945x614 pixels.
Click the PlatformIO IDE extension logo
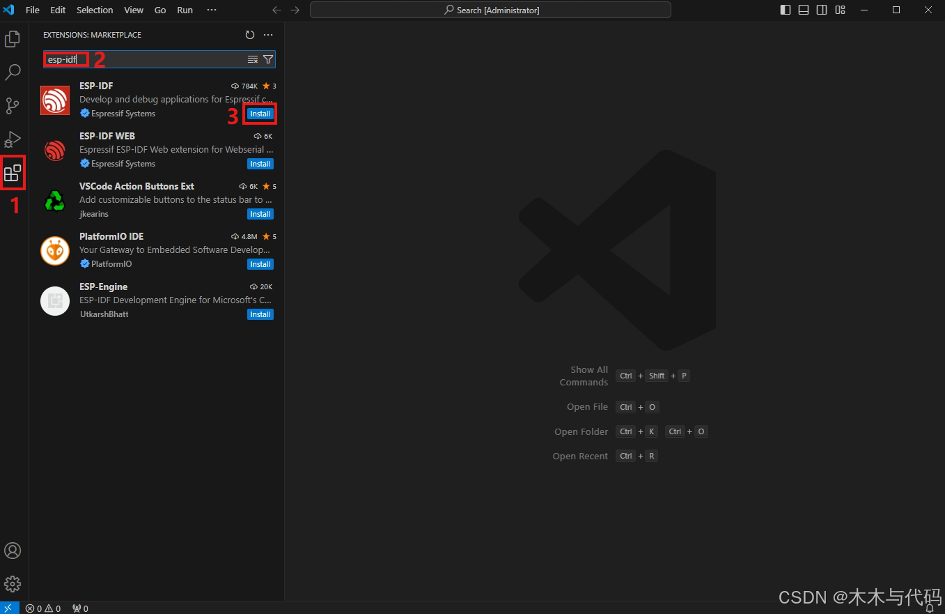click(x=55, y=251)
